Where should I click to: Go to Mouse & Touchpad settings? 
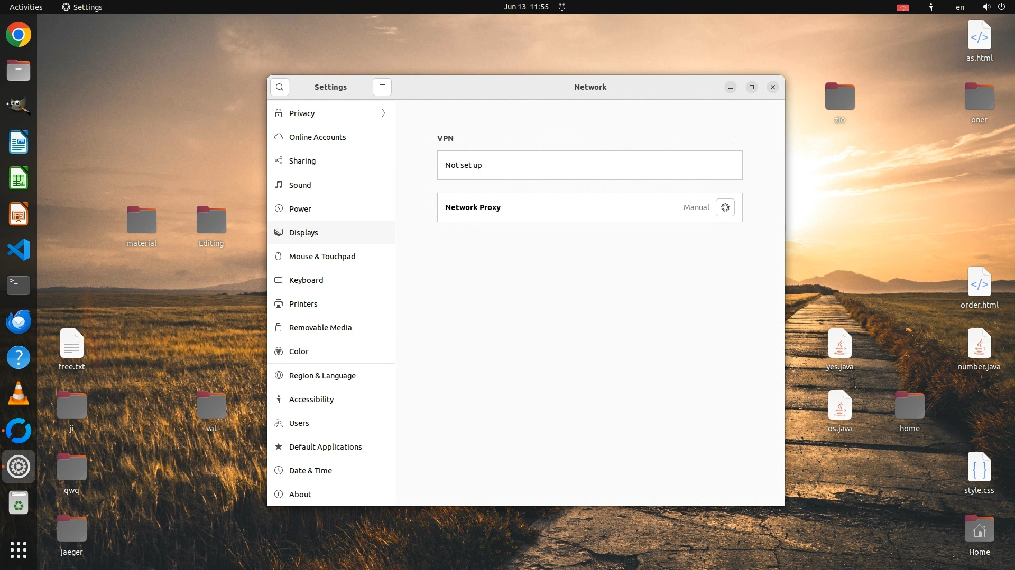point(322,256)
